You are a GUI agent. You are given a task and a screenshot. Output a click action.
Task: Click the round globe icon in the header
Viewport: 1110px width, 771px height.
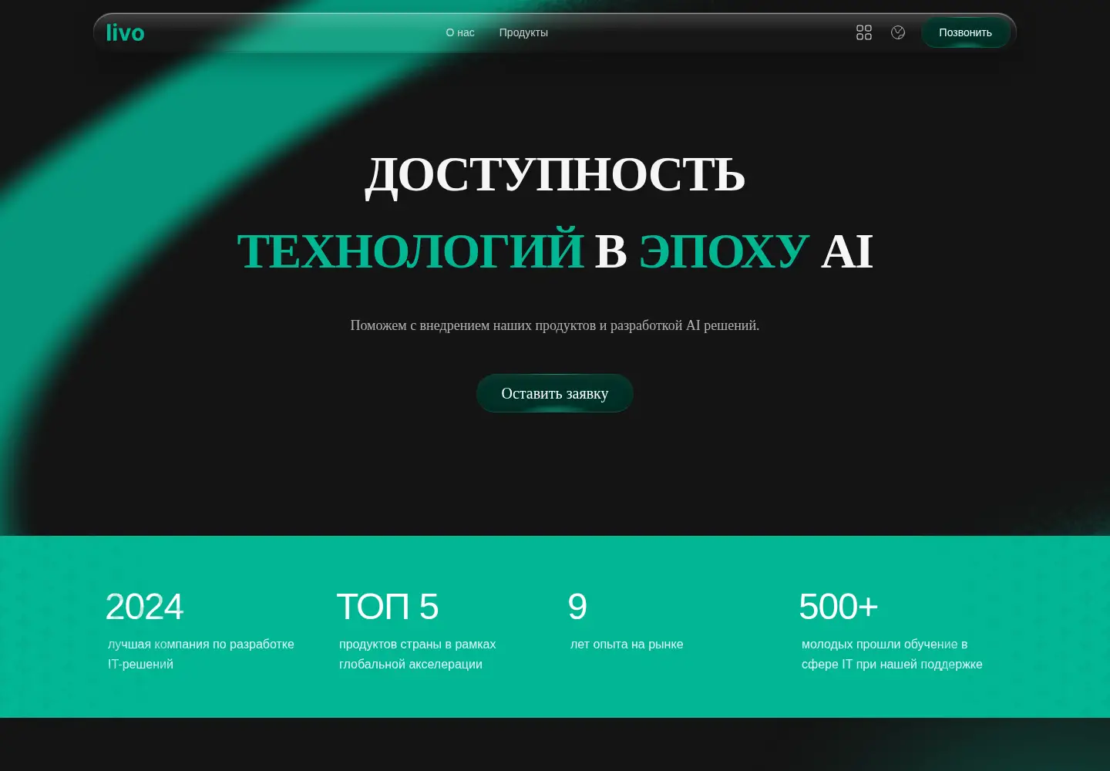tap(898, 32)
